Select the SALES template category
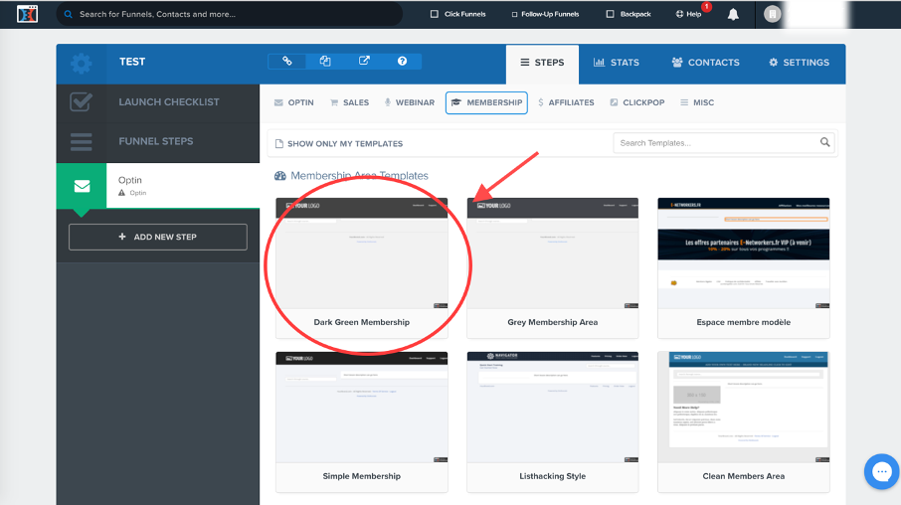Viewport: 901px width, 505px height. coord(349,102)
